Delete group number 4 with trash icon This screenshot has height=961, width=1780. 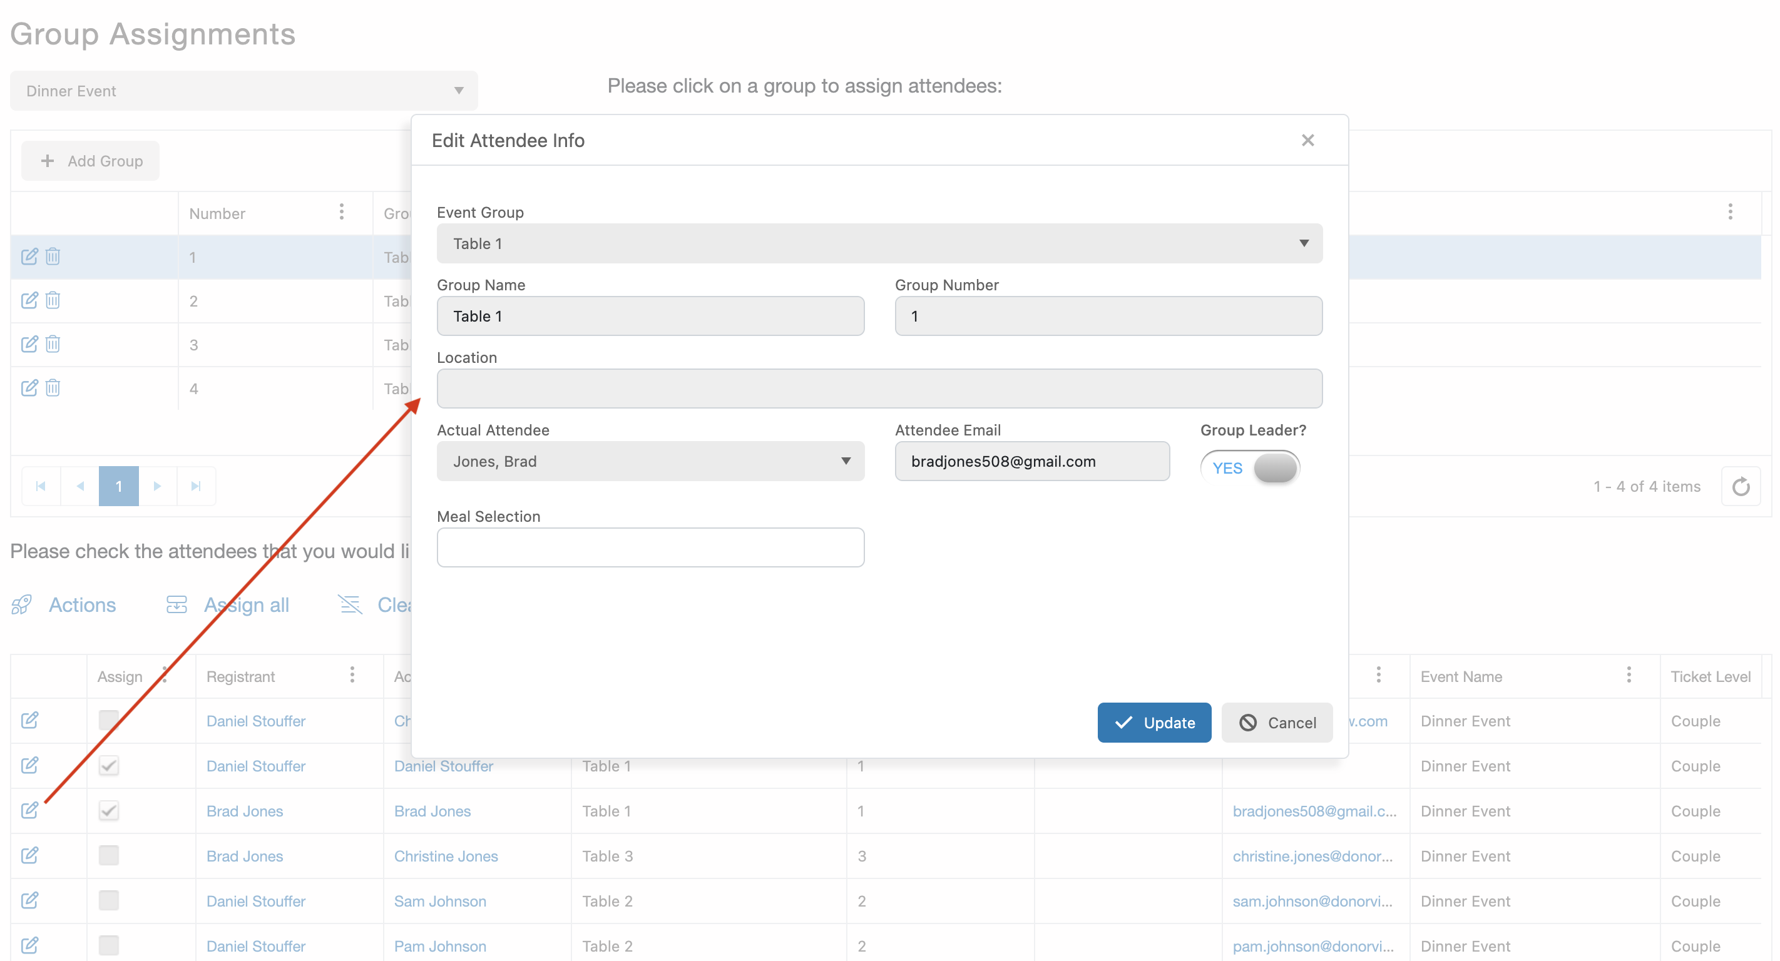click(x=53, y=387)
